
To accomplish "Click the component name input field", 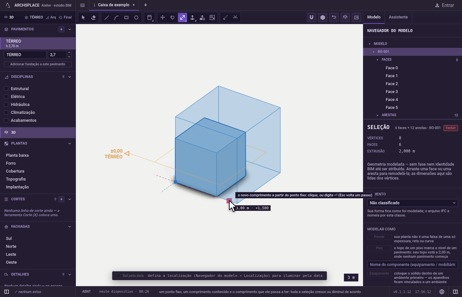I will pos(412,265).
